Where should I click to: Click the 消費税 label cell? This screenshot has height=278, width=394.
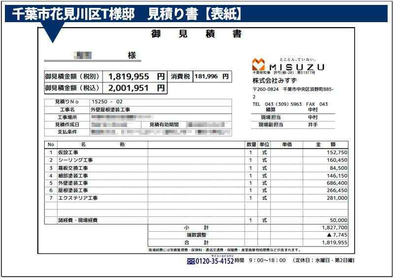(x=180, y=76)
